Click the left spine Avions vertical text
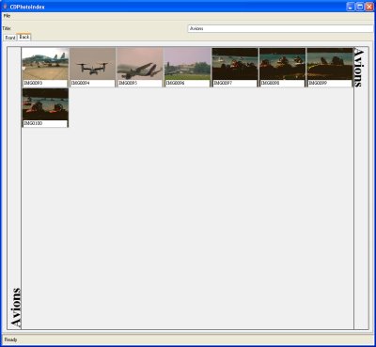 pos(16,308)
